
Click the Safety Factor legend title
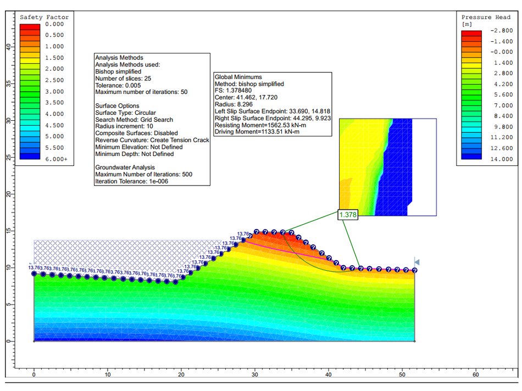(x=45, y=17)
